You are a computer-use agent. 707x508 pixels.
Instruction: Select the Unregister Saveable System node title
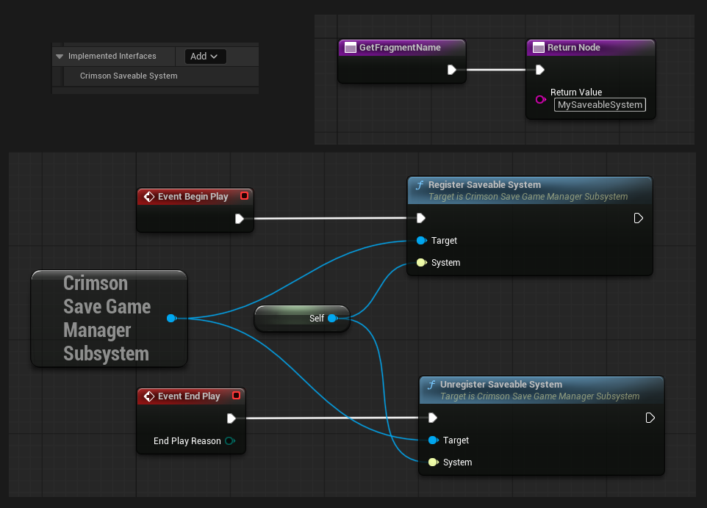pos(501,384)
